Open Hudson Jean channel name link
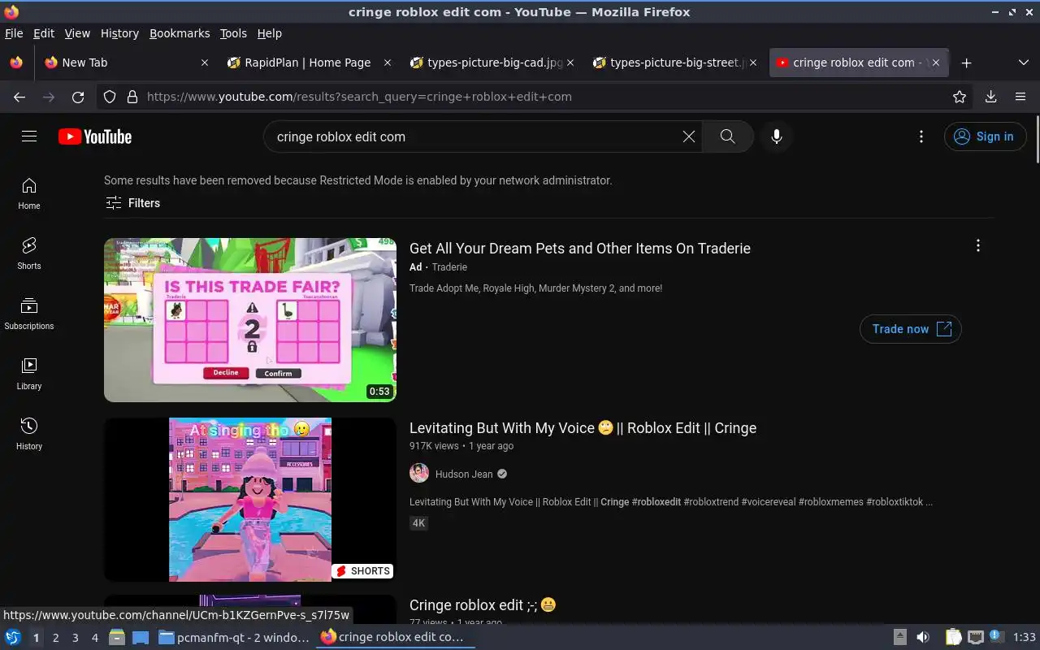The image size is (1040, 650). point(464,474)
